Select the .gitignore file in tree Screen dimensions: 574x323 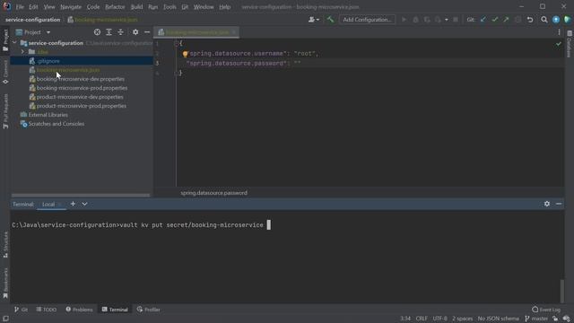click(x=48, y=61)
